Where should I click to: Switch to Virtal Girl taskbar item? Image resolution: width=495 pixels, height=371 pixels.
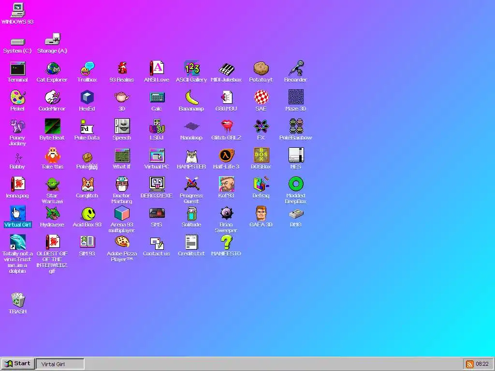coord(60,364)
